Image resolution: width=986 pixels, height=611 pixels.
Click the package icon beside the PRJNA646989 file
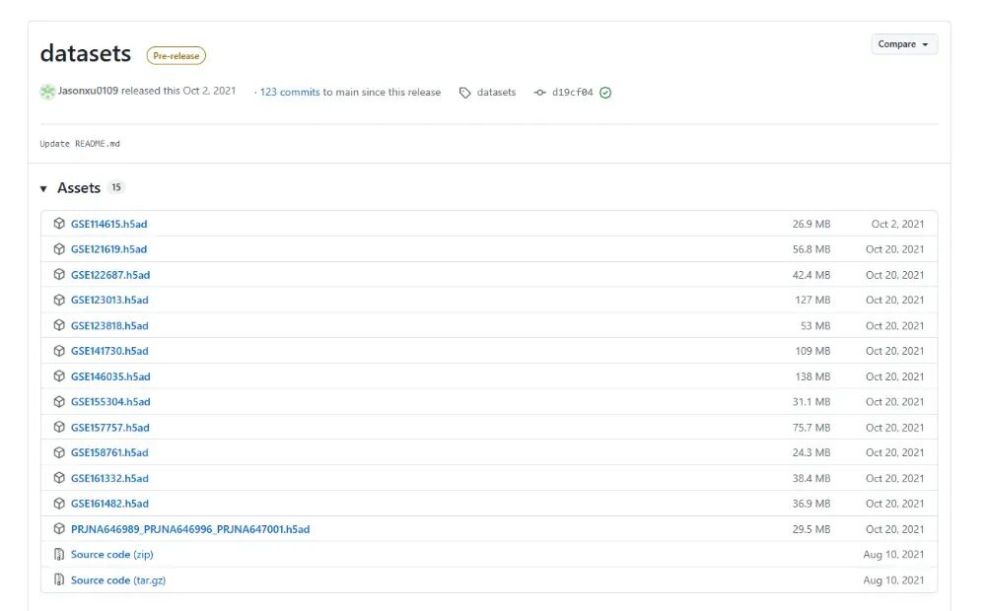point(59,528)
